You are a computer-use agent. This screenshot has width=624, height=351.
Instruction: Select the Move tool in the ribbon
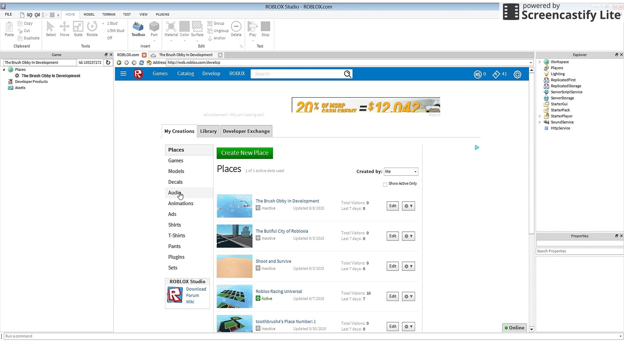pos(64,29)
